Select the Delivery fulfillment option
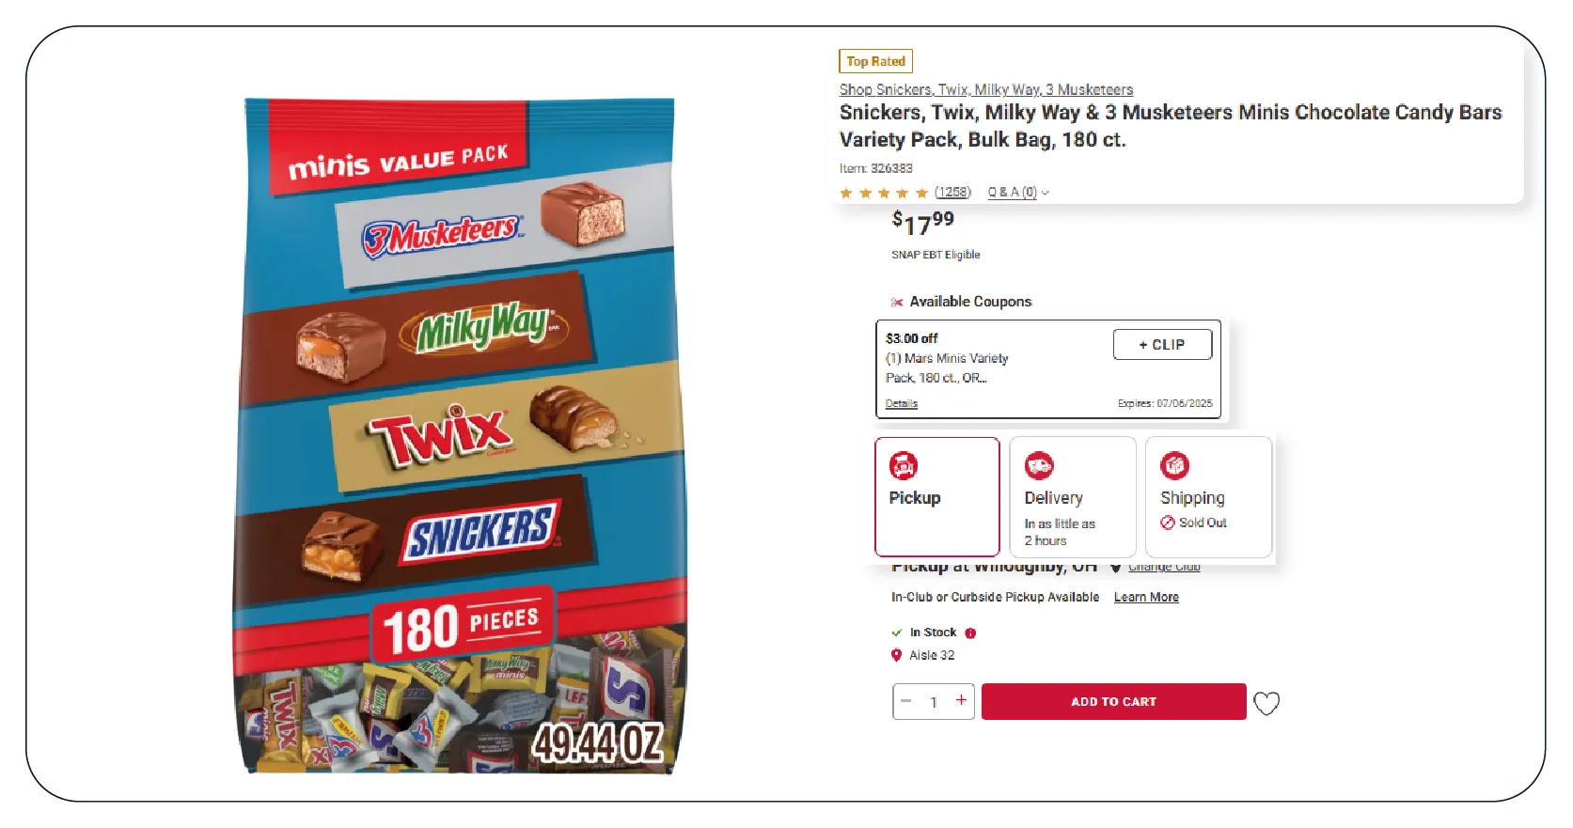Viewport: 1573px width, 828px height. click(1072, 497)
